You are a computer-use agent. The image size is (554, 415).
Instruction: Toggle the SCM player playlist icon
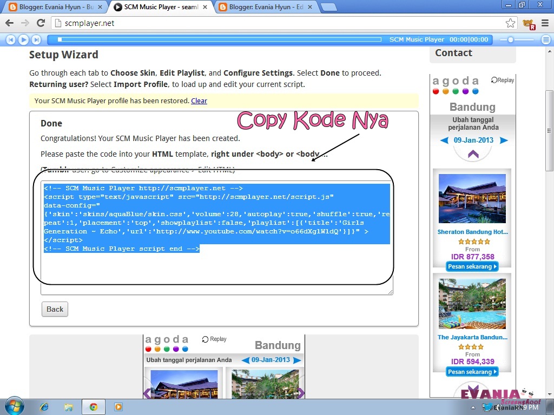coord(546,40)
